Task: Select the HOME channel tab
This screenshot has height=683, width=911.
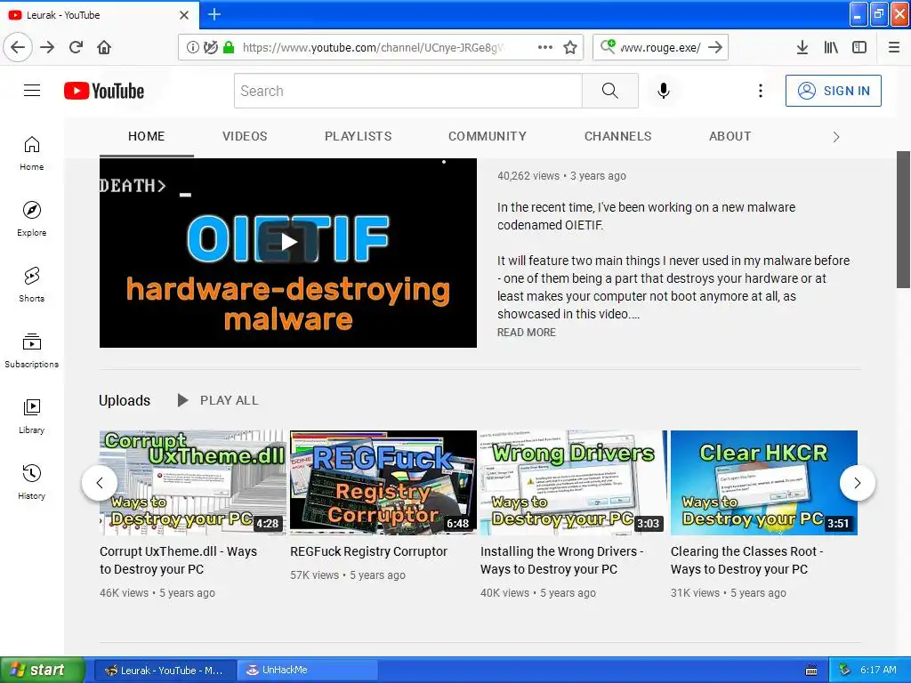Action: click(147, 136)
